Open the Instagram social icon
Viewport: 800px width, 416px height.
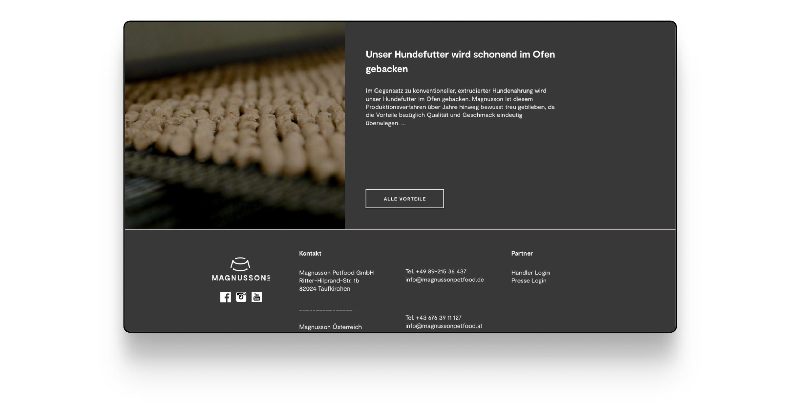point(241,297)
